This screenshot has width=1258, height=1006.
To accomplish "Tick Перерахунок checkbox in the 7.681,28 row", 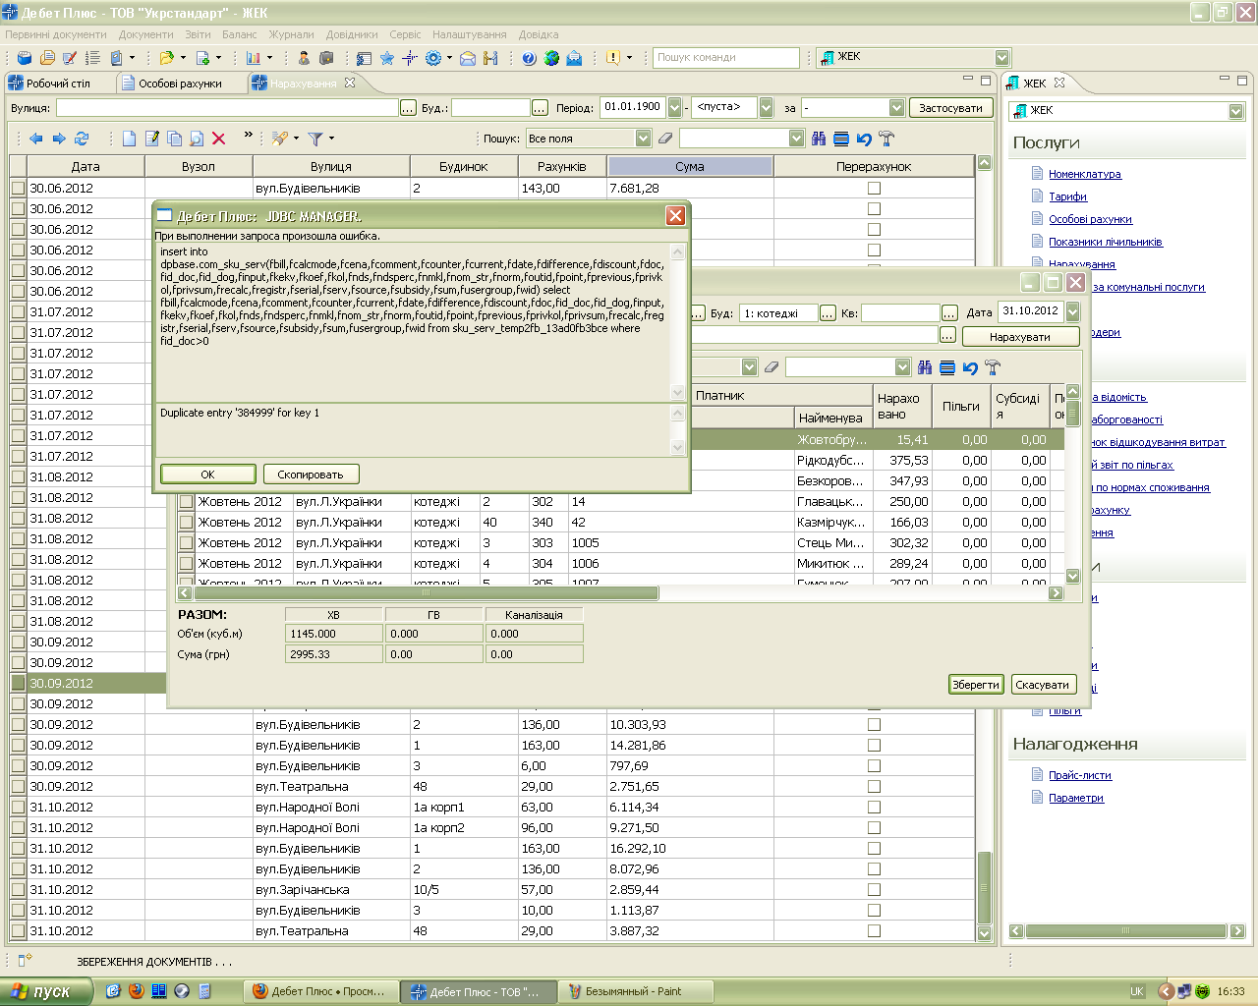I will pos(874,188).
